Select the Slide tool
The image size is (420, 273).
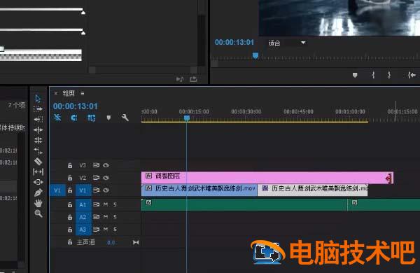[38, 182]
